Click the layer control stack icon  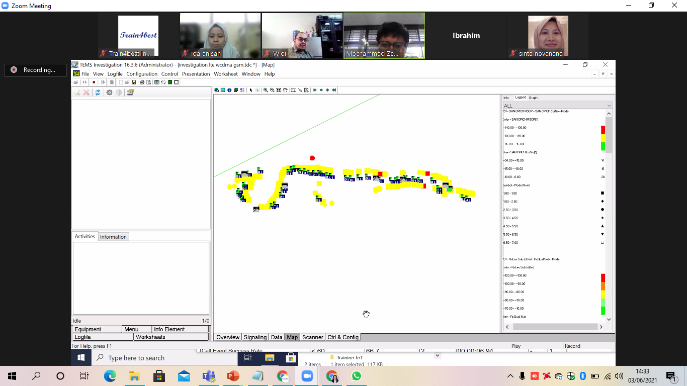pos(236,90)
